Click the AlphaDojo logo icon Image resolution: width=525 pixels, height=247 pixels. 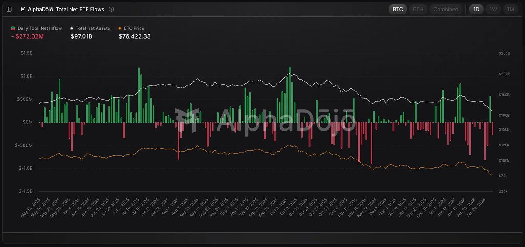point(23,9)
